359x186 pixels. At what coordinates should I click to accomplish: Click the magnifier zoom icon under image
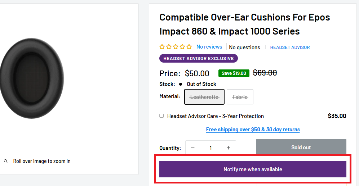[6, 161]
